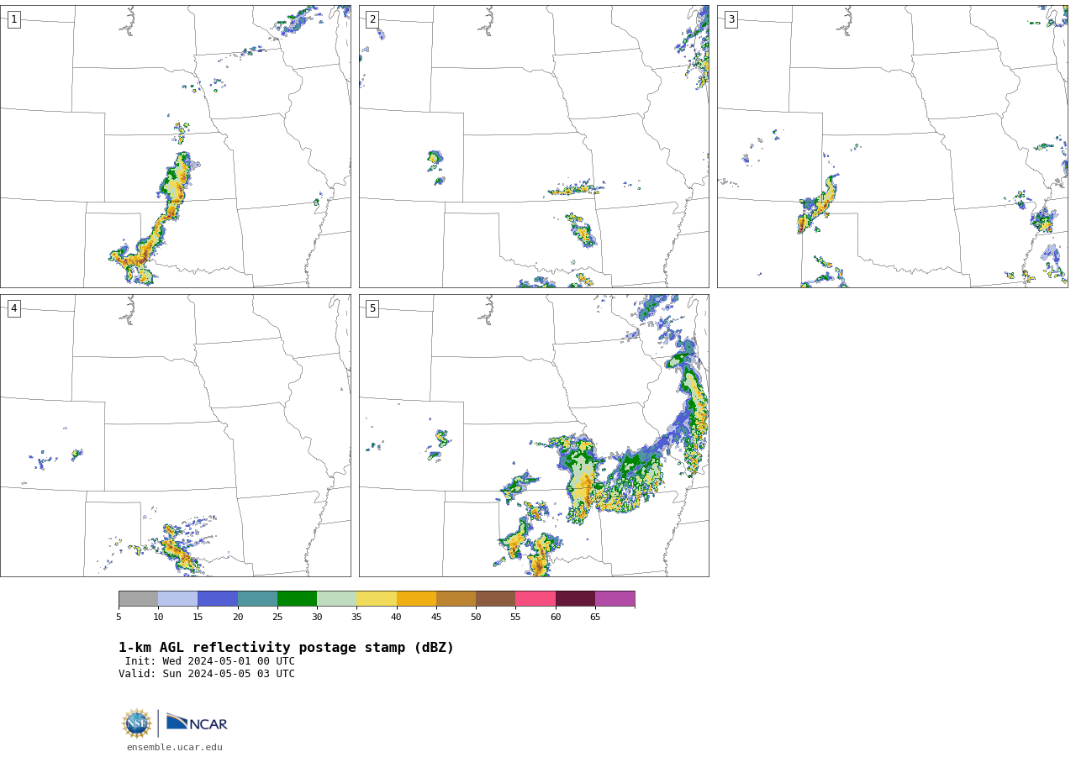
Task: Open the ensemble.ucar.edu link
Action: pyautogui.click(x=175, y=748)
